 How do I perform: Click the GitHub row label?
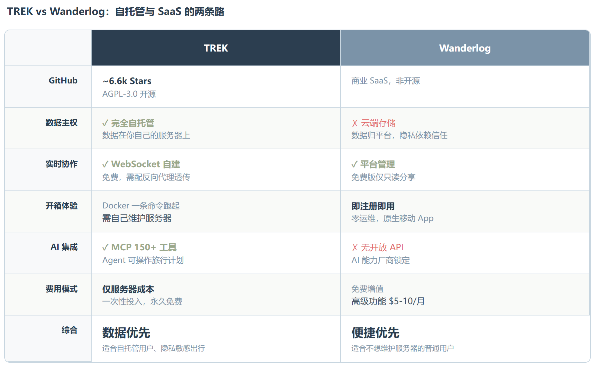point(63,80)
